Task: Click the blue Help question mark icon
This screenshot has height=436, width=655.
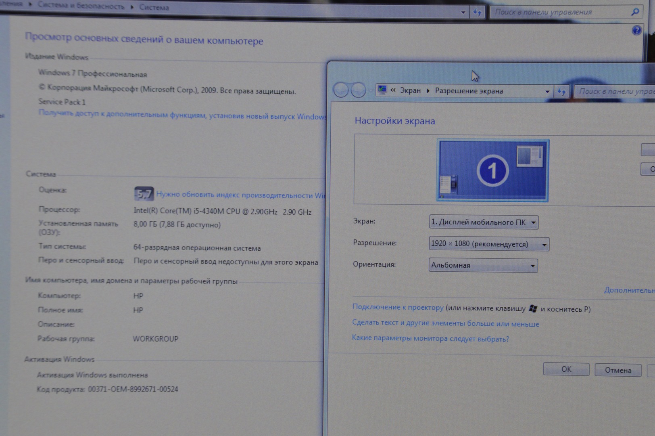Action: 636,30
